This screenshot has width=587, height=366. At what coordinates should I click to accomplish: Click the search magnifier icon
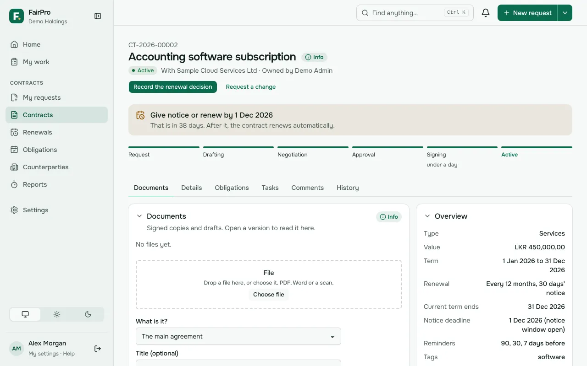point(365,13)
